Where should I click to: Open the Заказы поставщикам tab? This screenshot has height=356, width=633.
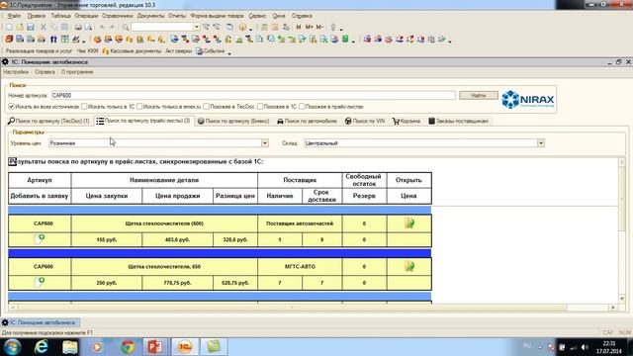click(458, 121)
